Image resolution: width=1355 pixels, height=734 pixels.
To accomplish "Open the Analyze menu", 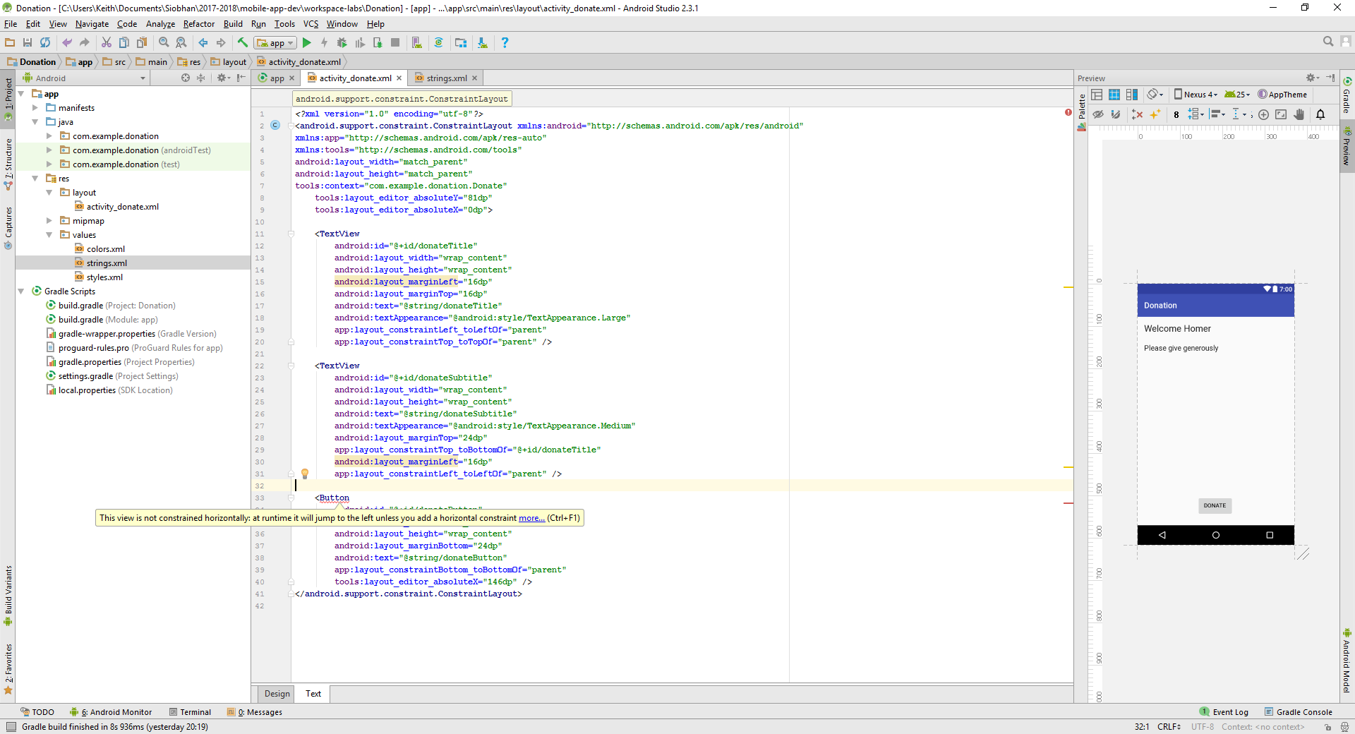I will click(x=160, y=24).
